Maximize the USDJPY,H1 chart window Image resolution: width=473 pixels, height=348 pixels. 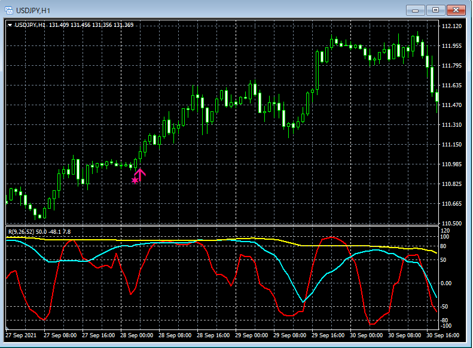(x=436, y=10)
